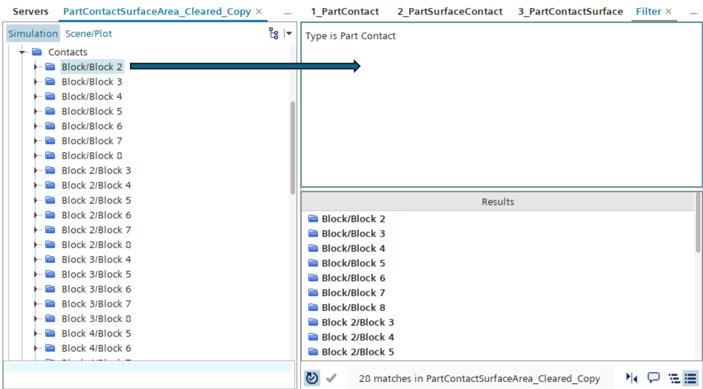Click the comment bubble icon
Screen dimensions: 703x389
653,378
